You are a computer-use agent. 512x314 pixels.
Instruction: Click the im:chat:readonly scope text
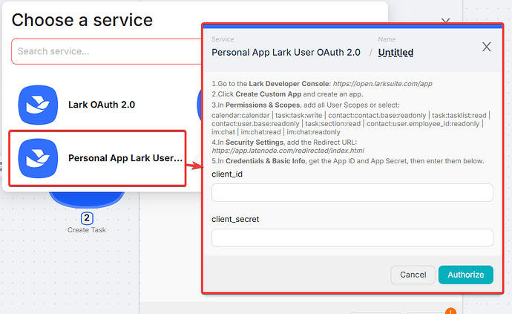pyautogui.click(x=313, y=132)
